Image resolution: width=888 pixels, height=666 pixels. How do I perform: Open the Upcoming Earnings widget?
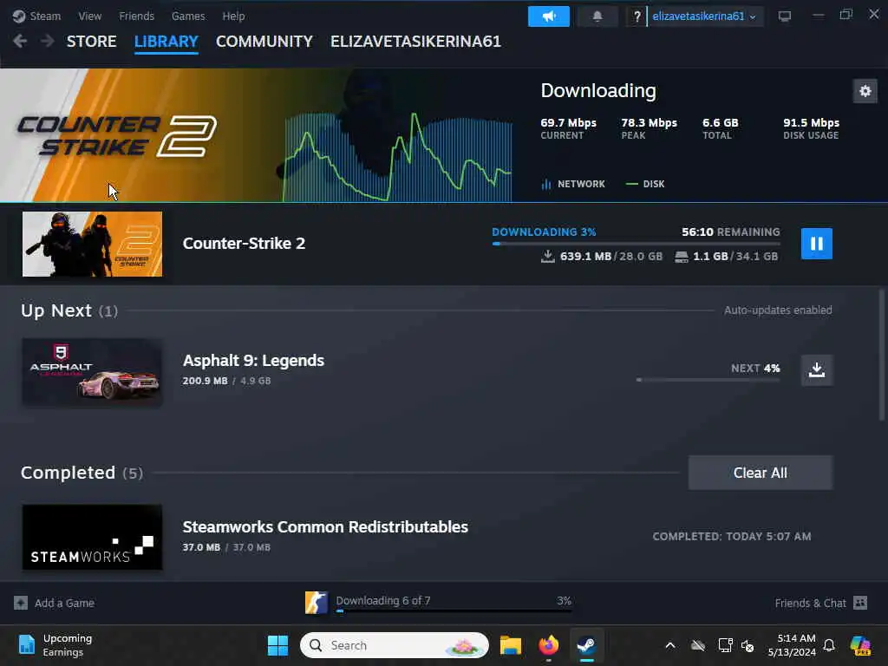[x=55, y=645]
